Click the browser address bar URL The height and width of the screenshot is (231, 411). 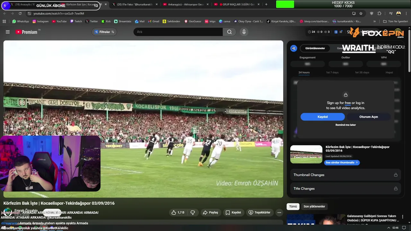coord(59,13)
